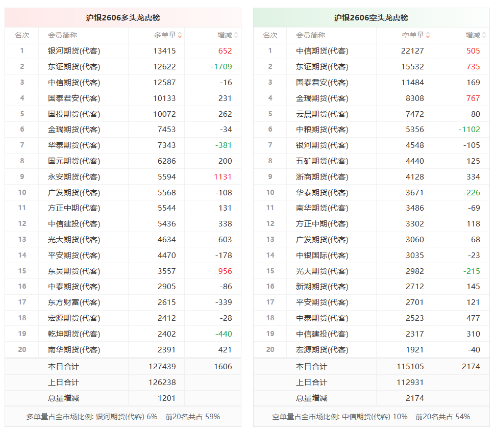The height and width of the screenshot is (433, 494).
Task: Select 国泰君安(代客) in short table rank 3
Action: (x=323, y=83)
